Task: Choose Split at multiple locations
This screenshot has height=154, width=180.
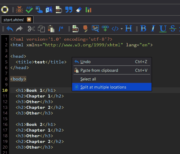Action: (112, 87)
